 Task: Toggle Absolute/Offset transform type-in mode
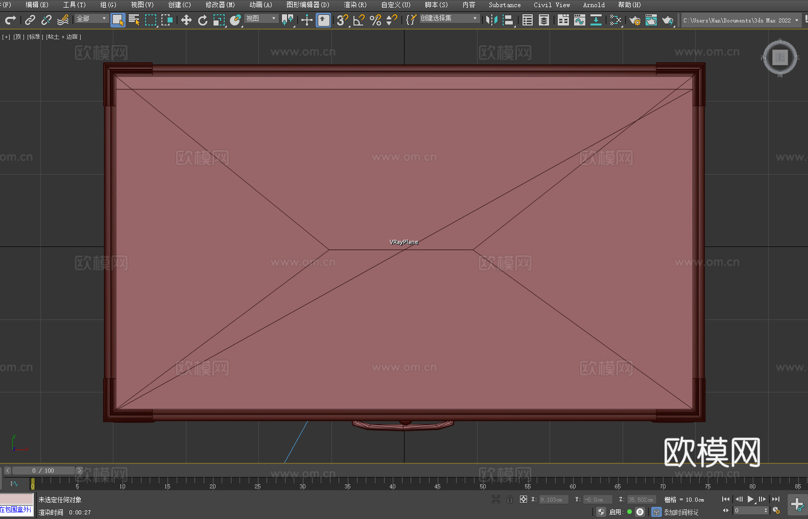click(524, 499)
